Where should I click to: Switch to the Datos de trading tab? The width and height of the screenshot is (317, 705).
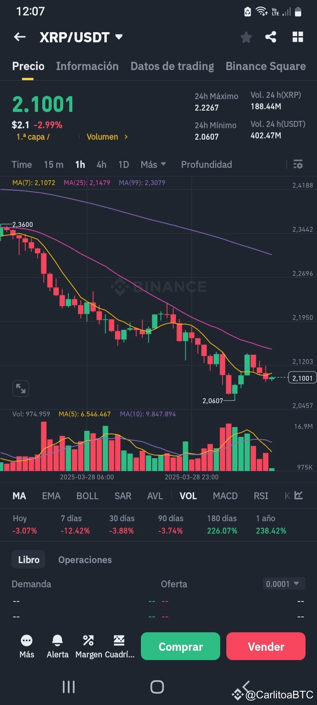[x=172, y=66]
